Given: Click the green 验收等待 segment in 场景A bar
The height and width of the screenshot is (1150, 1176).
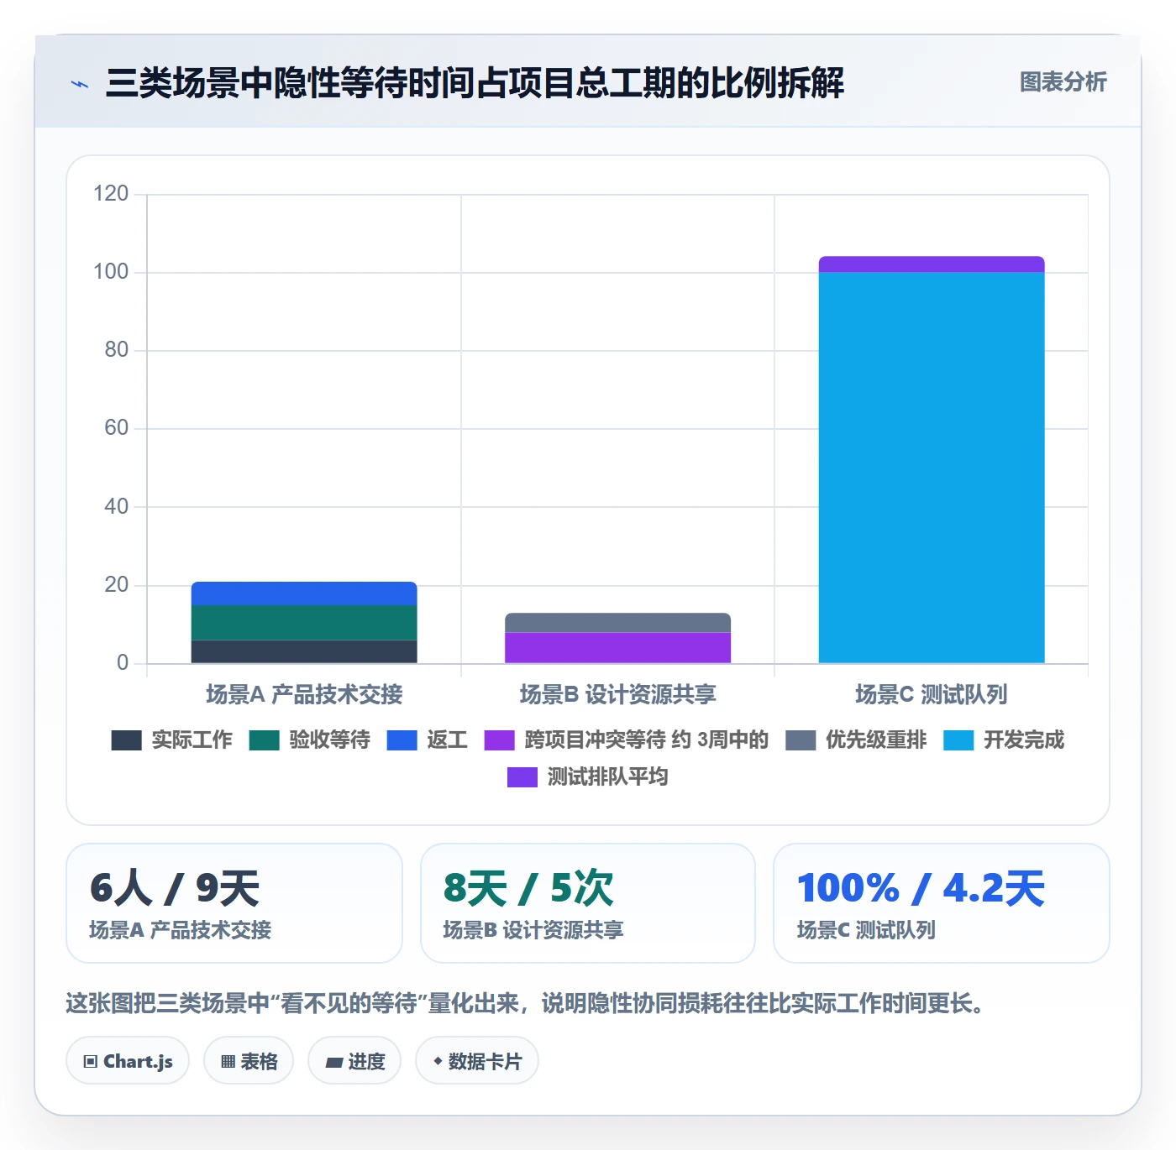Looking at the screenshot, I should (x=304, y=623).
